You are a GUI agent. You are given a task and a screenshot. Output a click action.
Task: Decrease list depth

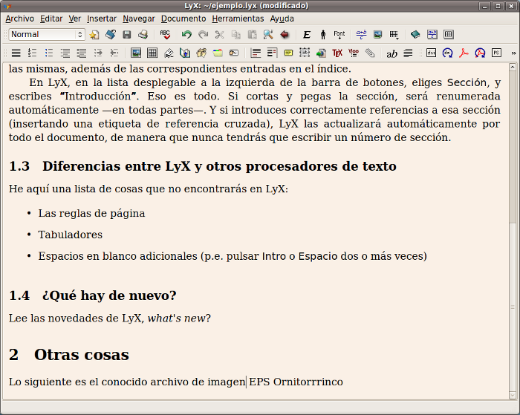point(114,53)
